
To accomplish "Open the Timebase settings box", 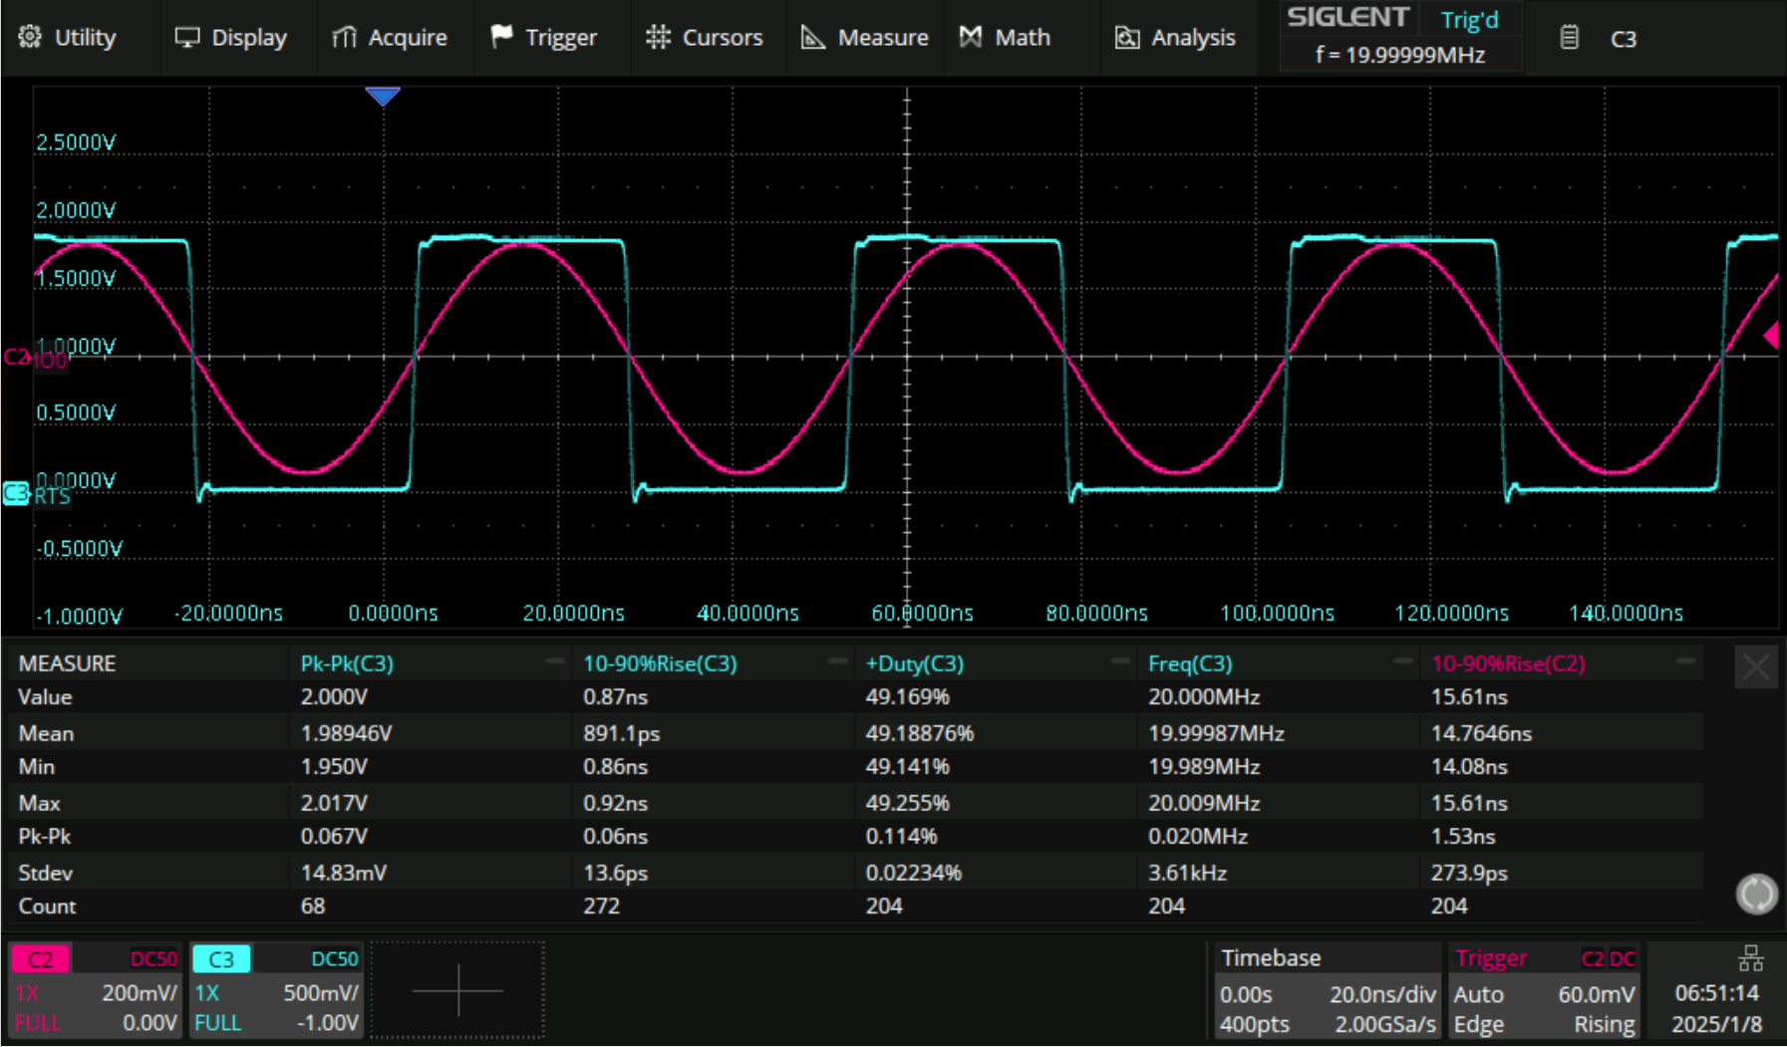I will pyautogui.click(x=1328, y=991).
